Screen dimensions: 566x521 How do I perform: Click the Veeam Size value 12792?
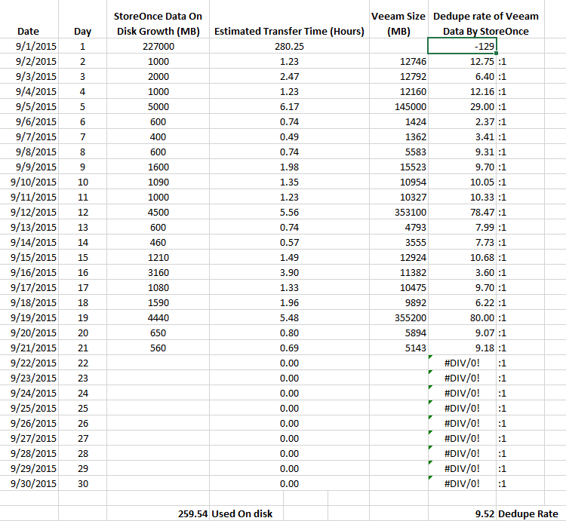[398, 76]
